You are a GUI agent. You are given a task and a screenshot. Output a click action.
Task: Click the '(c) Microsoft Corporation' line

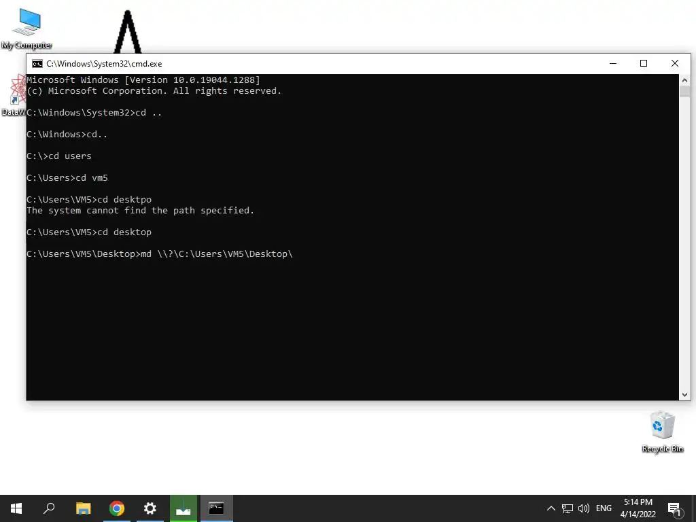point(154,91)
